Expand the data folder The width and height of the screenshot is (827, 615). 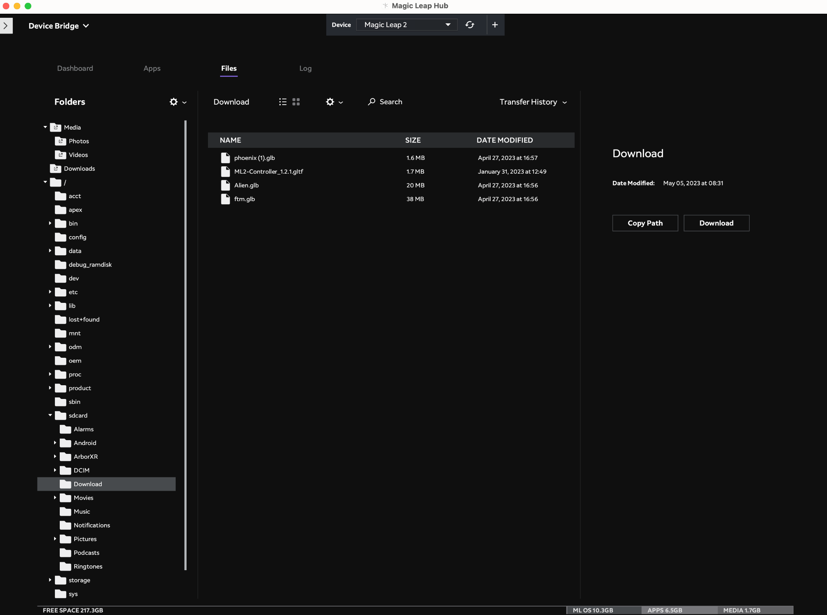(x=50, y=251)
